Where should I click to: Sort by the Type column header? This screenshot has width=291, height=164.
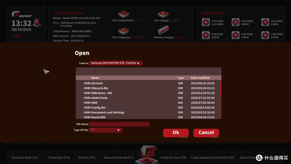(x=180, y=78)
